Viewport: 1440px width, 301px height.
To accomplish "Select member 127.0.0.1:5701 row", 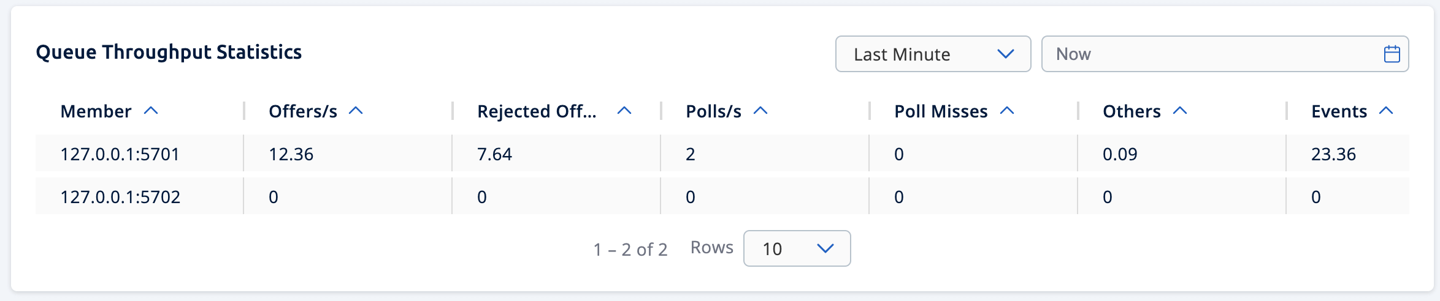I will pyautogui.click(x=120, y=154).
